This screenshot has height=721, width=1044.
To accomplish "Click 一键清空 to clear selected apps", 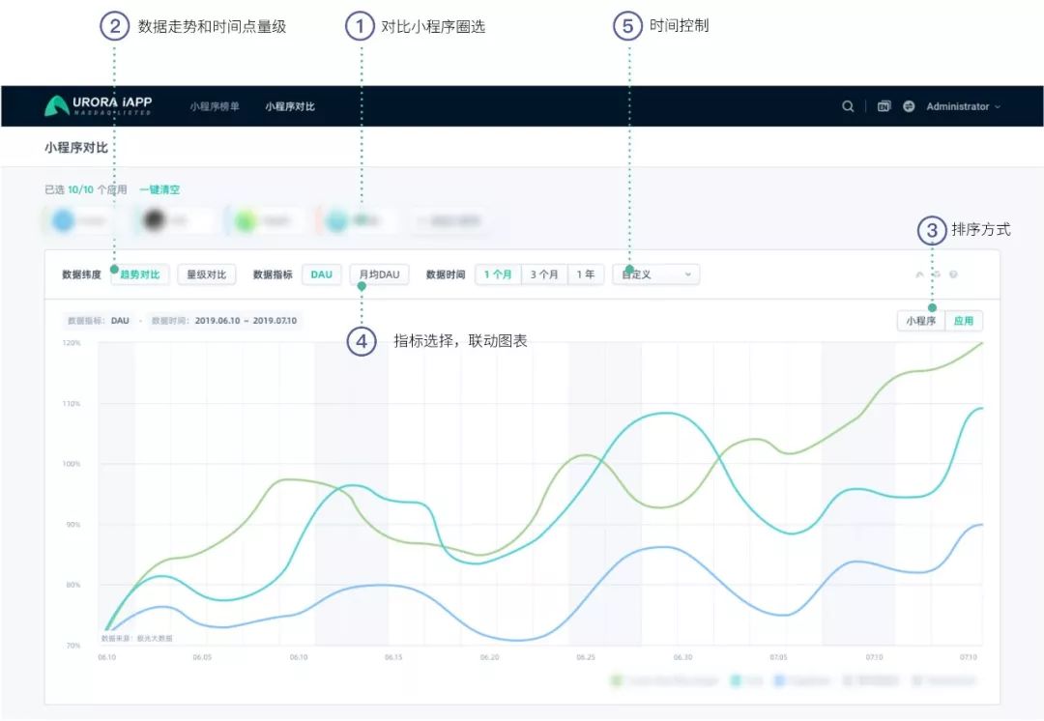I will tap(159, 189).
